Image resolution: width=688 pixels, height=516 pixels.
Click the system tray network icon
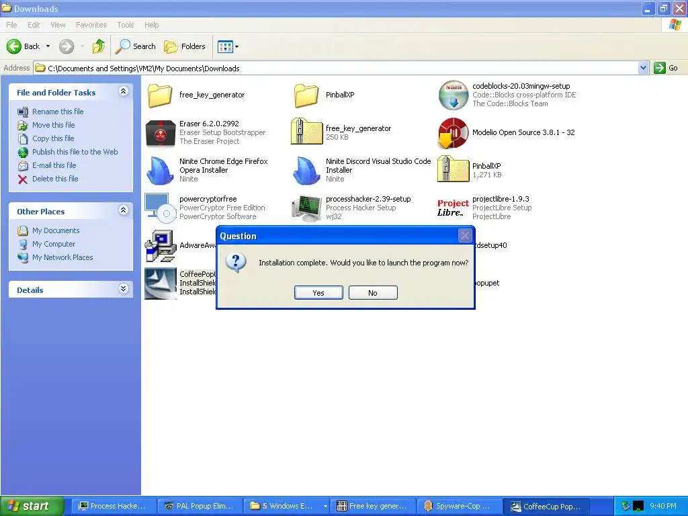click(x=626, y=506)
